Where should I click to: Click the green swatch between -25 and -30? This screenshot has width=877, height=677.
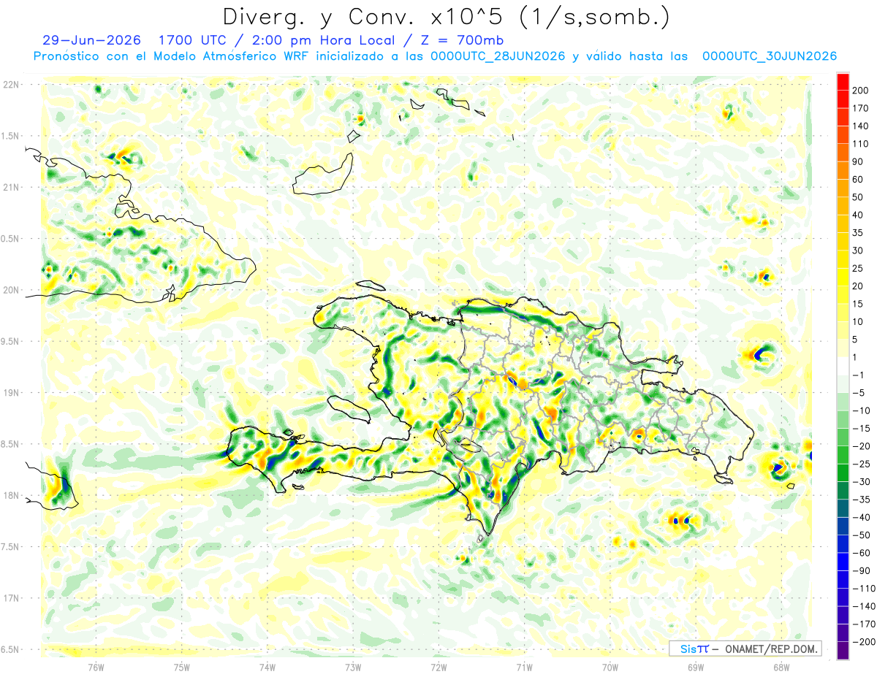843,473
